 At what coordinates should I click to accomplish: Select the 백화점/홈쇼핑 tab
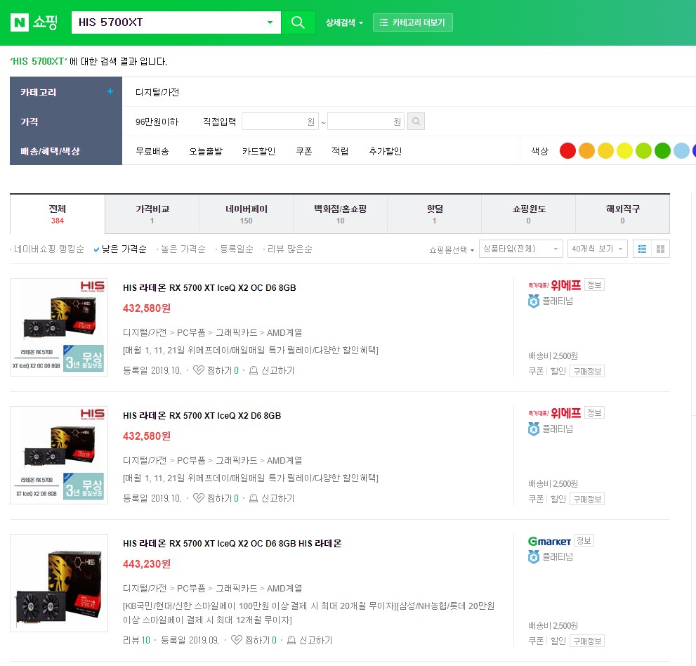click(x=341, y=214)
